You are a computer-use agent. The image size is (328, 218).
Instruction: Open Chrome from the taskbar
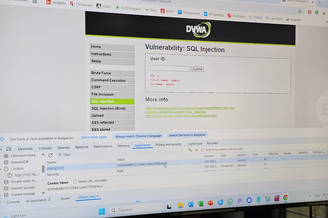(286, 198)
